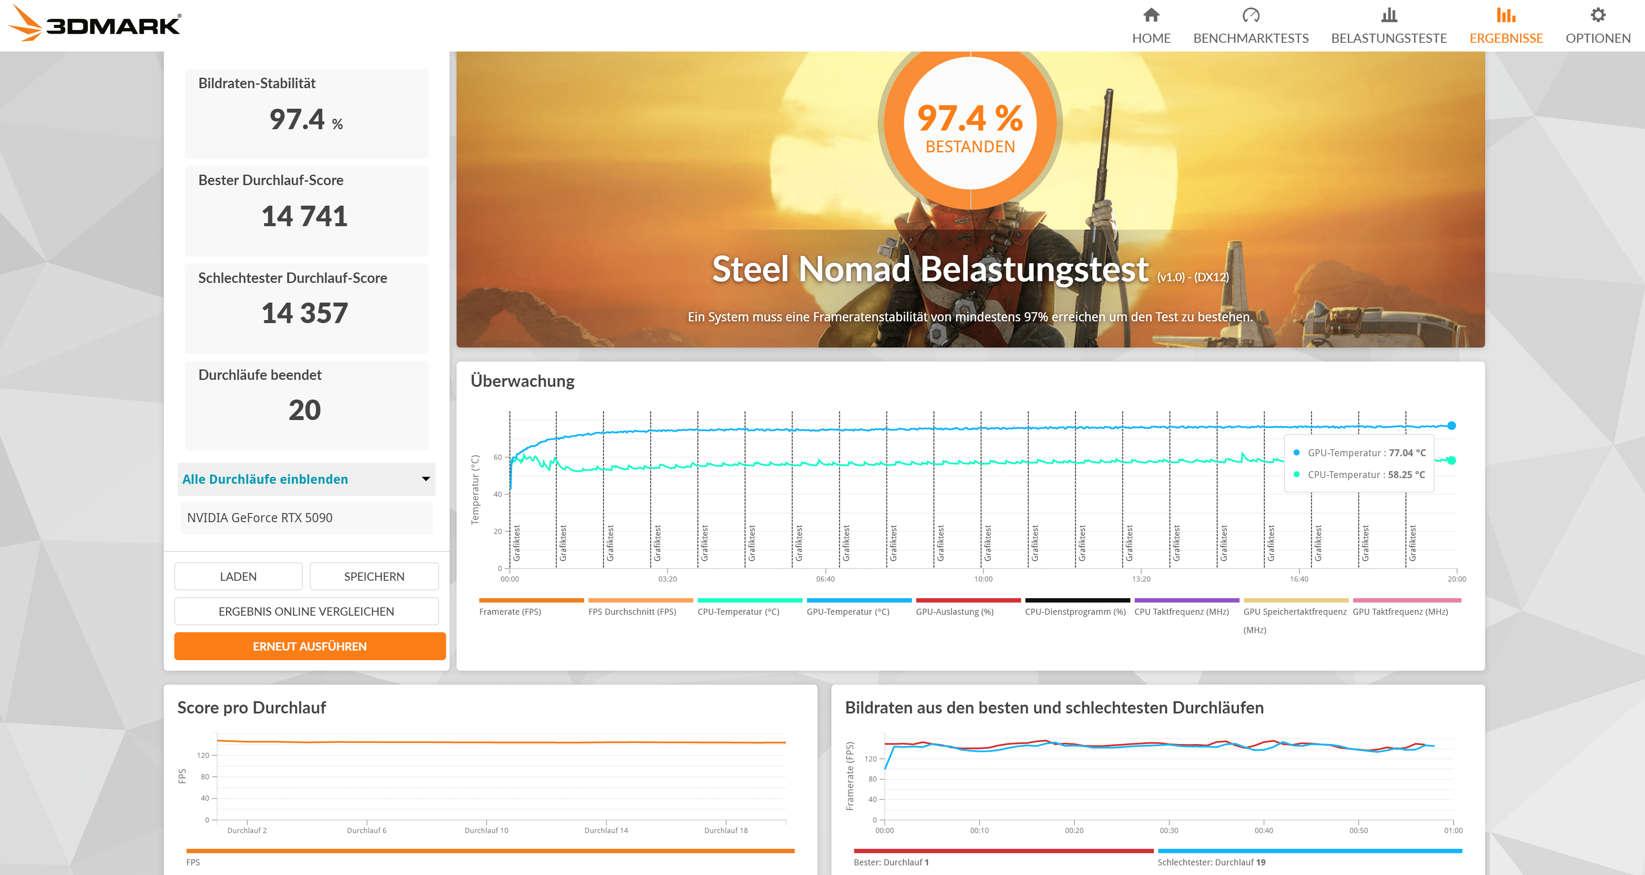
Task: Toggle GPU-Auslastung (%) legend series
Action: [x=954, y=611]
